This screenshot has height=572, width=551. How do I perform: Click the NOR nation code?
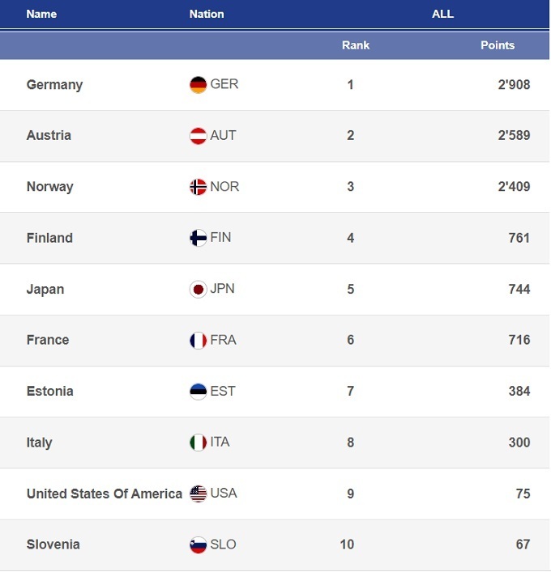[x=224, y=186]
